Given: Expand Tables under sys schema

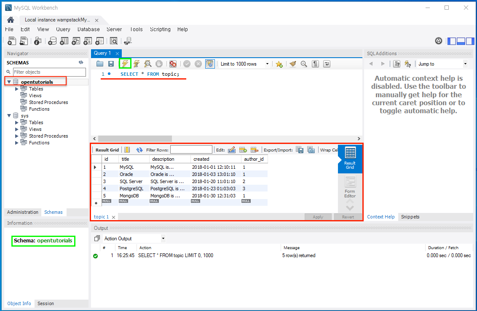Looking at the screenshot, I should point(17,123).
